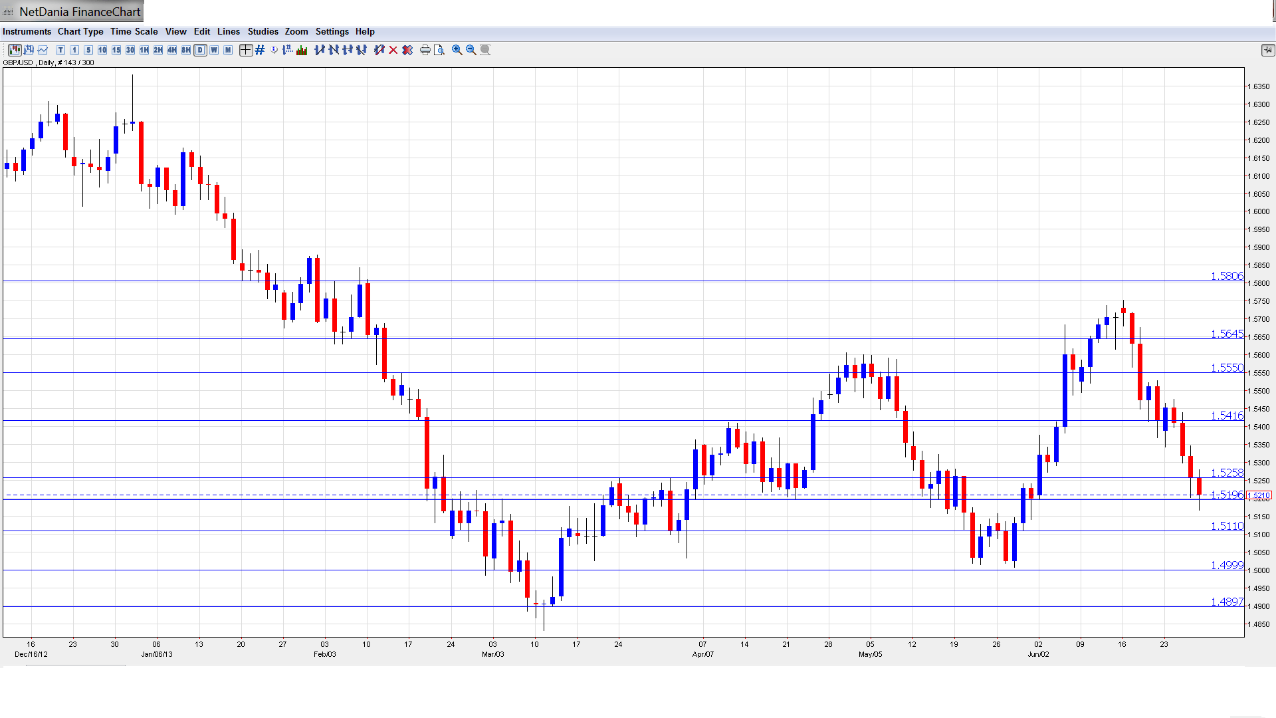Select the Weekly time scale button
Screen dimensions: 1276x718
coord(214,50)
